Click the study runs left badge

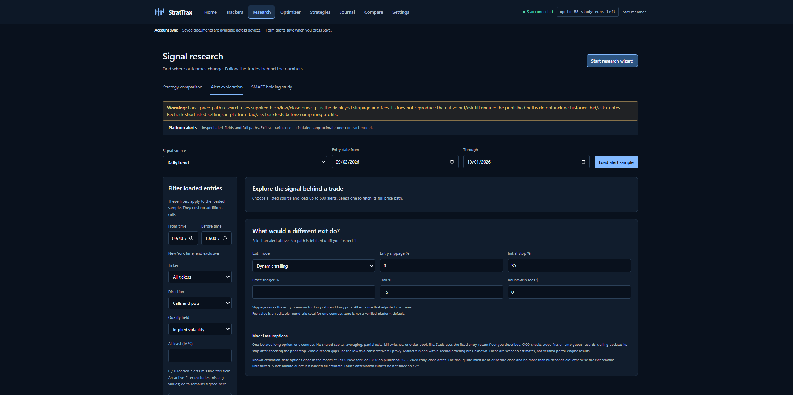pyautogui.click(x=588, y=12)
